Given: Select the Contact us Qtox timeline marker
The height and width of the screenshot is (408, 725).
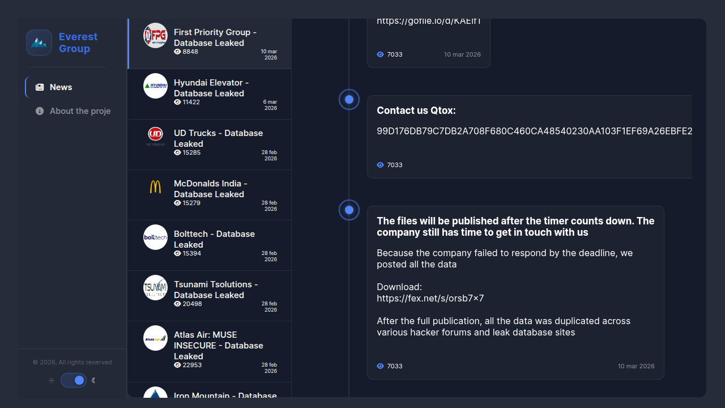Looking at the screenshot, I should click(349, 100).
